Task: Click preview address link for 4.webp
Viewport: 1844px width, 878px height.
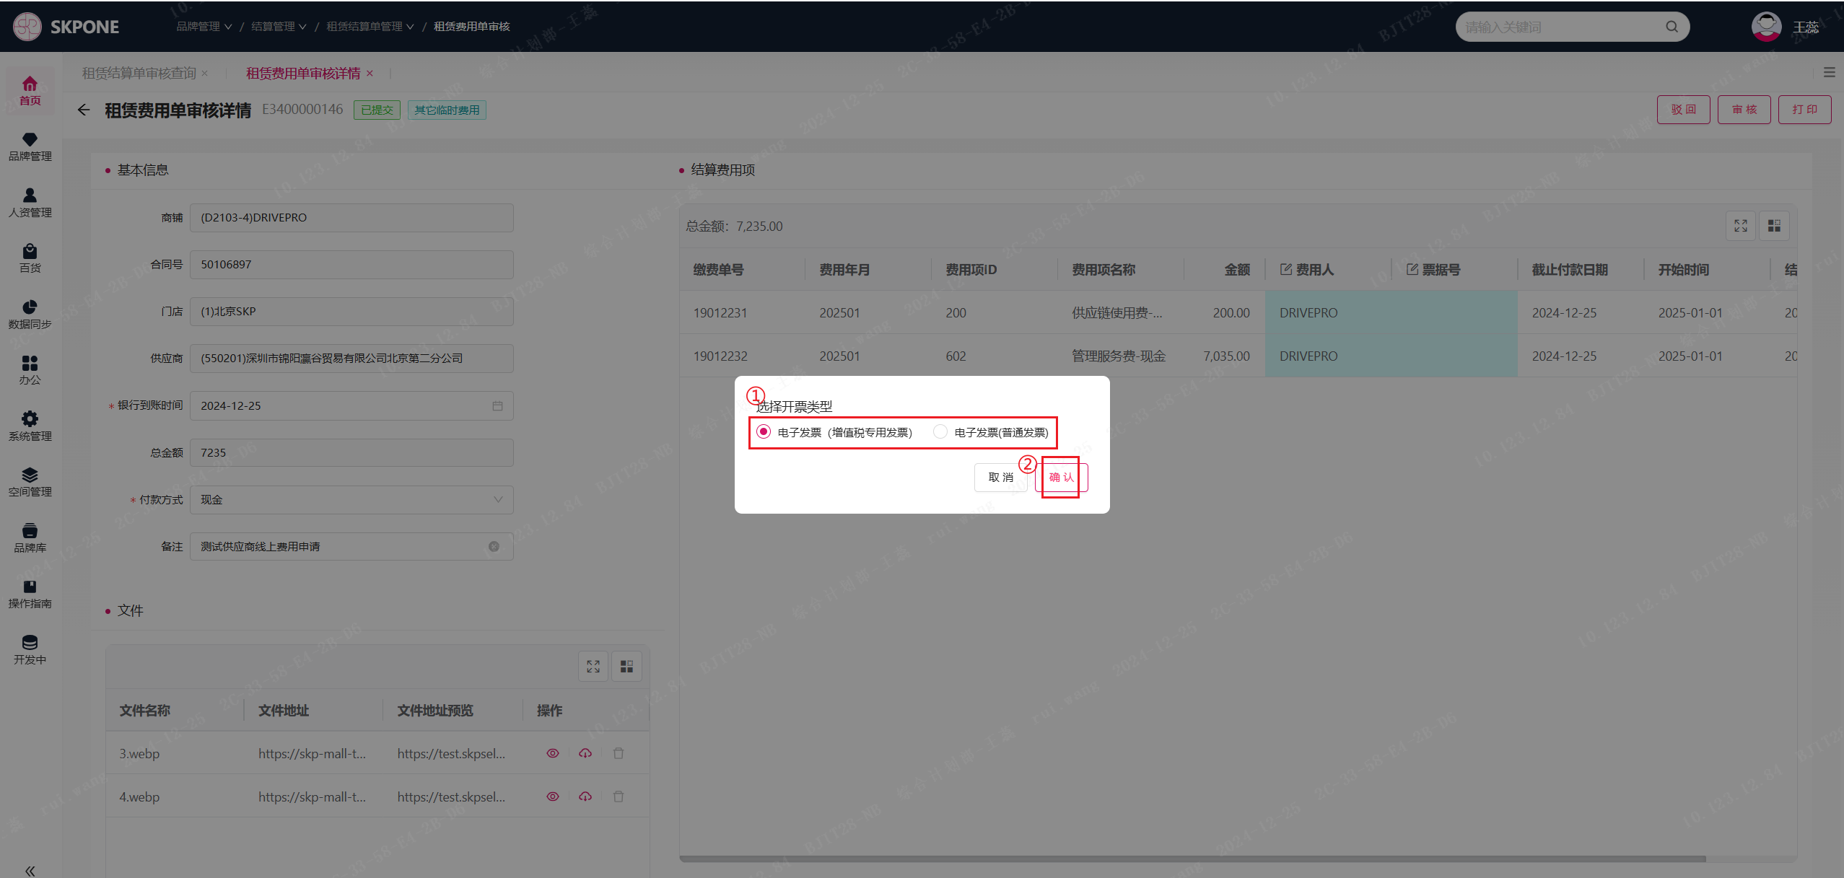Action: tap(451, 796)
